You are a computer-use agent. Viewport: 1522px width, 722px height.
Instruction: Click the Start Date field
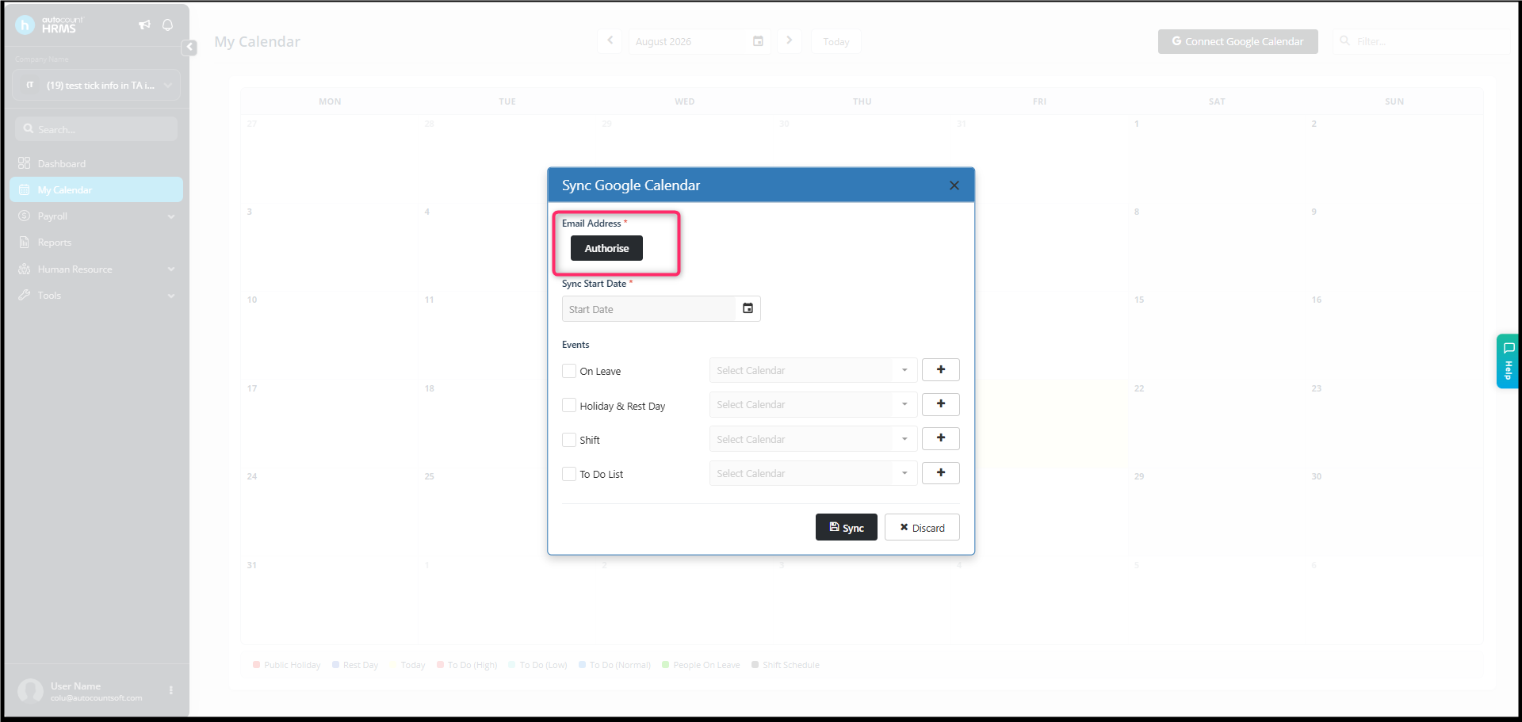pos(650,309)
